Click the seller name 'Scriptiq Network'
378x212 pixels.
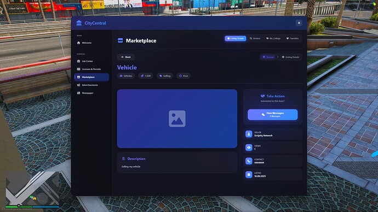pyautogui.click(x=264, y=136)
